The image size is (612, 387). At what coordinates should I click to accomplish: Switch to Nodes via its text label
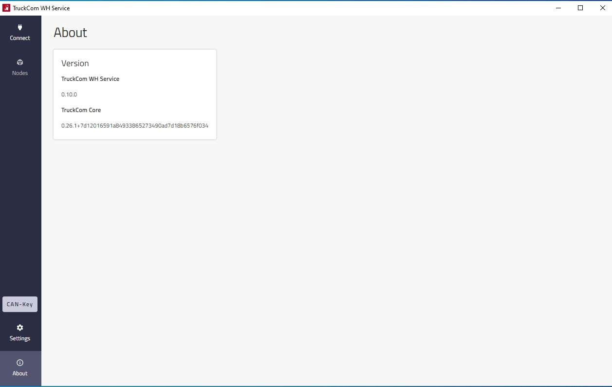pos(20,73)
